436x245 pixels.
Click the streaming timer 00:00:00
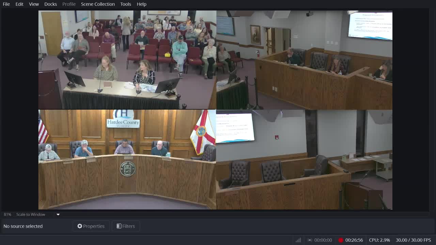(323, 240)
